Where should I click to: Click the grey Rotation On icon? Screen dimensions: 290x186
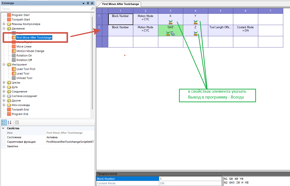(14, 55)
